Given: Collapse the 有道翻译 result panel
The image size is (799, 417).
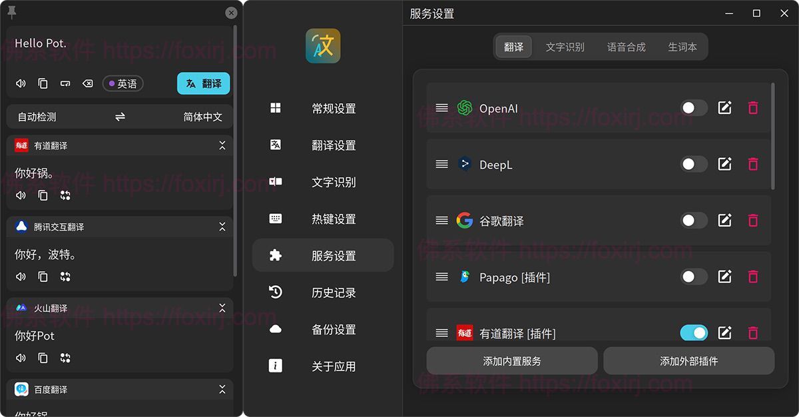Looking at the screenshot, I should pos(222,145).
